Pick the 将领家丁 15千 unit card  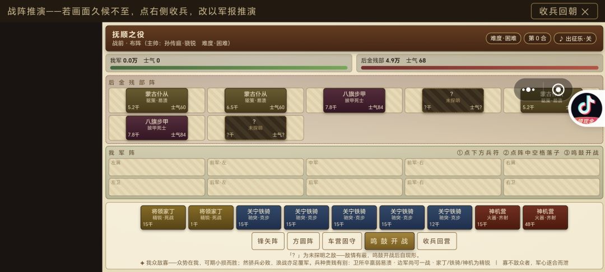tap(163, 217)
